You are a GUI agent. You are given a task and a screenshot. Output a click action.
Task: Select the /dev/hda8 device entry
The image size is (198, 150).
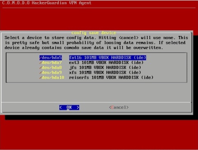click(x=51, y=68)
